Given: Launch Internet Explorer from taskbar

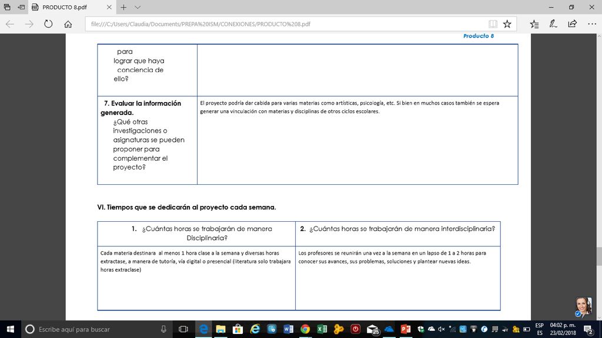Looking at the screenshot, I should tap(255, 329).
